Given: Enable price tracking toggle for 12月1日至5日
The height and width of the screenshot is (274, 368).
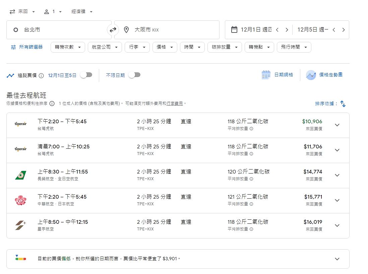Looking at the screenshot, I should [86, 75].
